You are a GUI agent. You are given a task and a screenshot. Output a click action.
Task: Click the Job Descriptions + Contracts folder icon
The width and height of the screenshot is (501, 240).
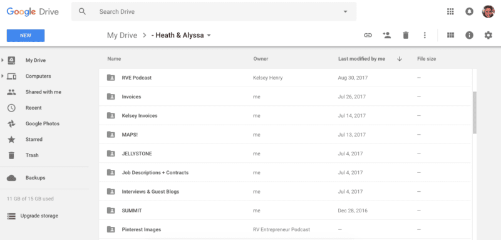(111, 172)
